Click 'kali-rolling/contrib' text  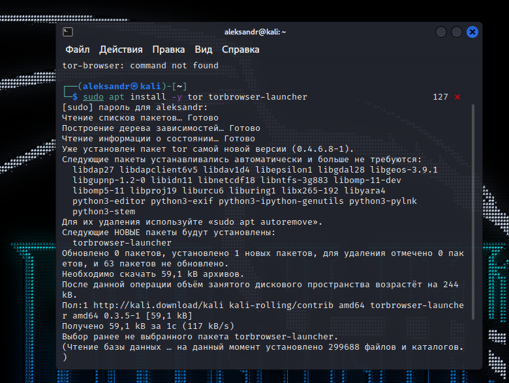tap(281, 305)
